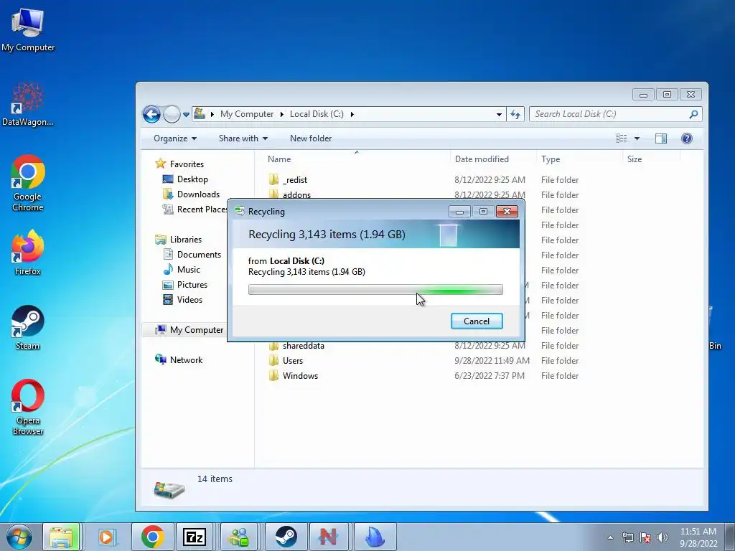This screenshot has width=735, height=551.
Task: Open the Windows Start button
Action: click(18, 537)
